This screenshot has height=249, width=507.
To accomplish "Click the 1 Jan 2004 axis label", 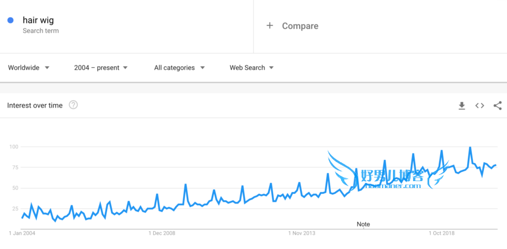I will tap(22, 233).
